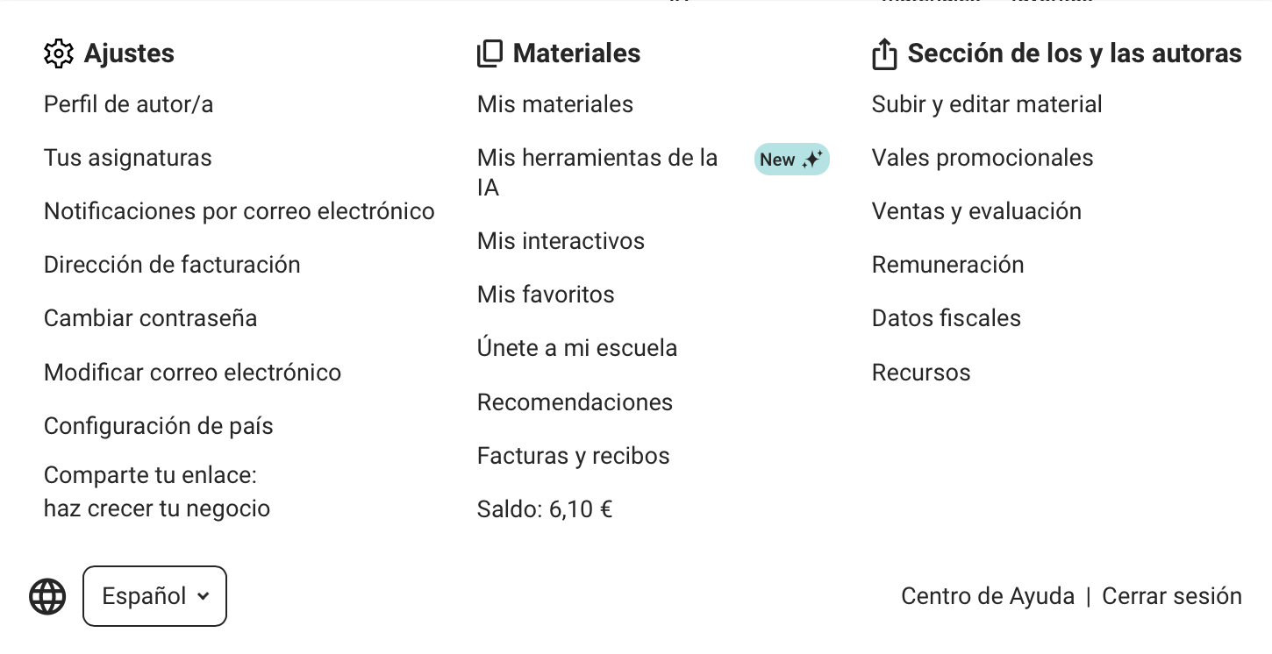Click the Ajustes gear icon
The width and height of the screenshot is (1272, 654).
coord(59,53)
